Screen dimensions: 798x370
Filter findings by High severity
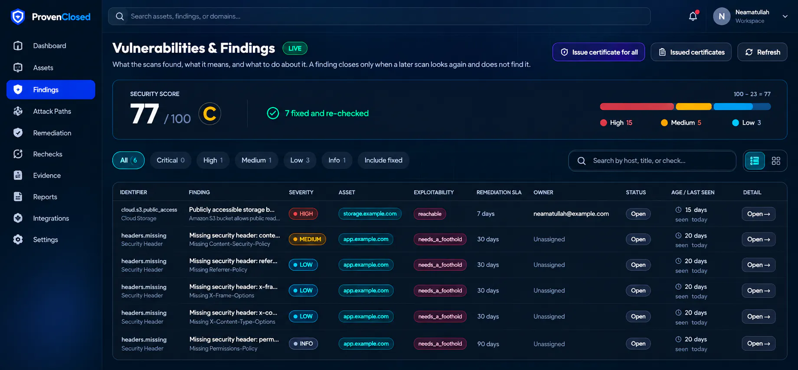pos(213,161)
